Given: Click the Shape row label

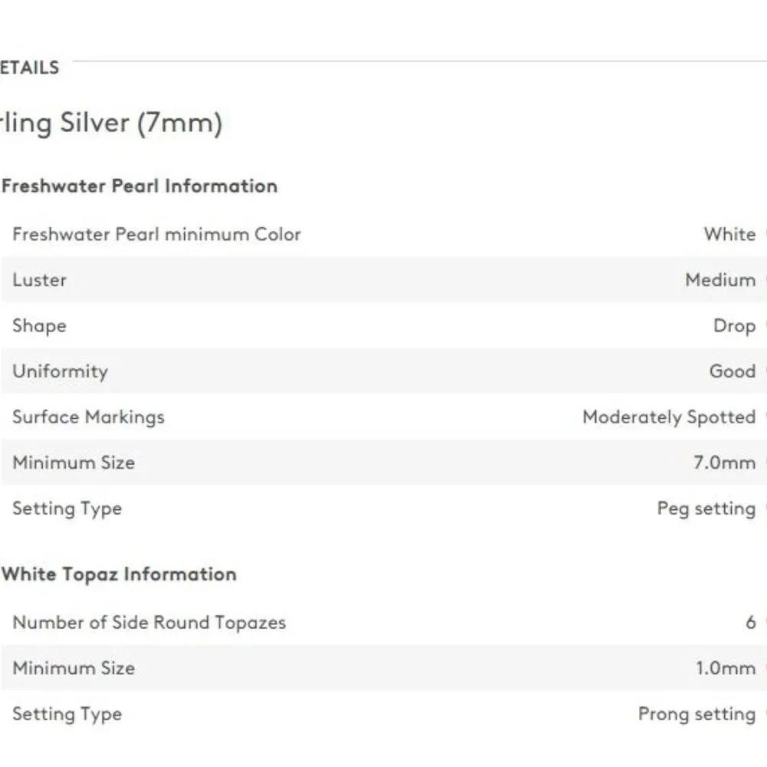Looking at the screenshot, I should coord(39,325).
